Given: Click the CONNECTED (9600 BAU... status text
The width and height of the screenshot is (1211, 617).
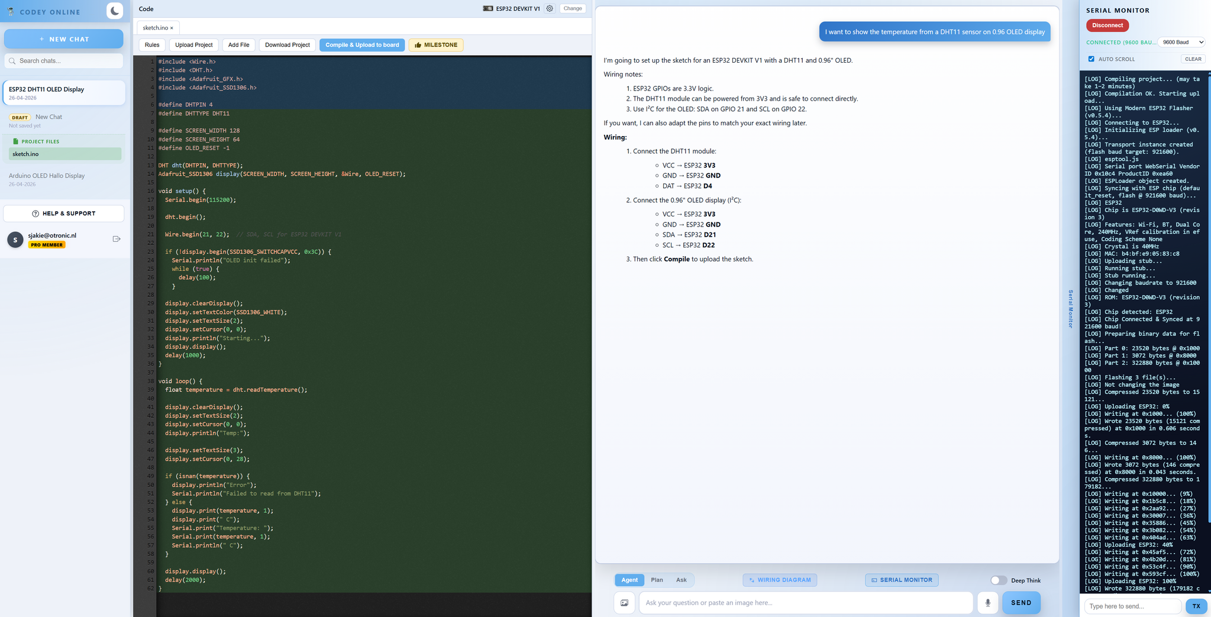Looking at the screenshot, I should (x=1120, y=43).
